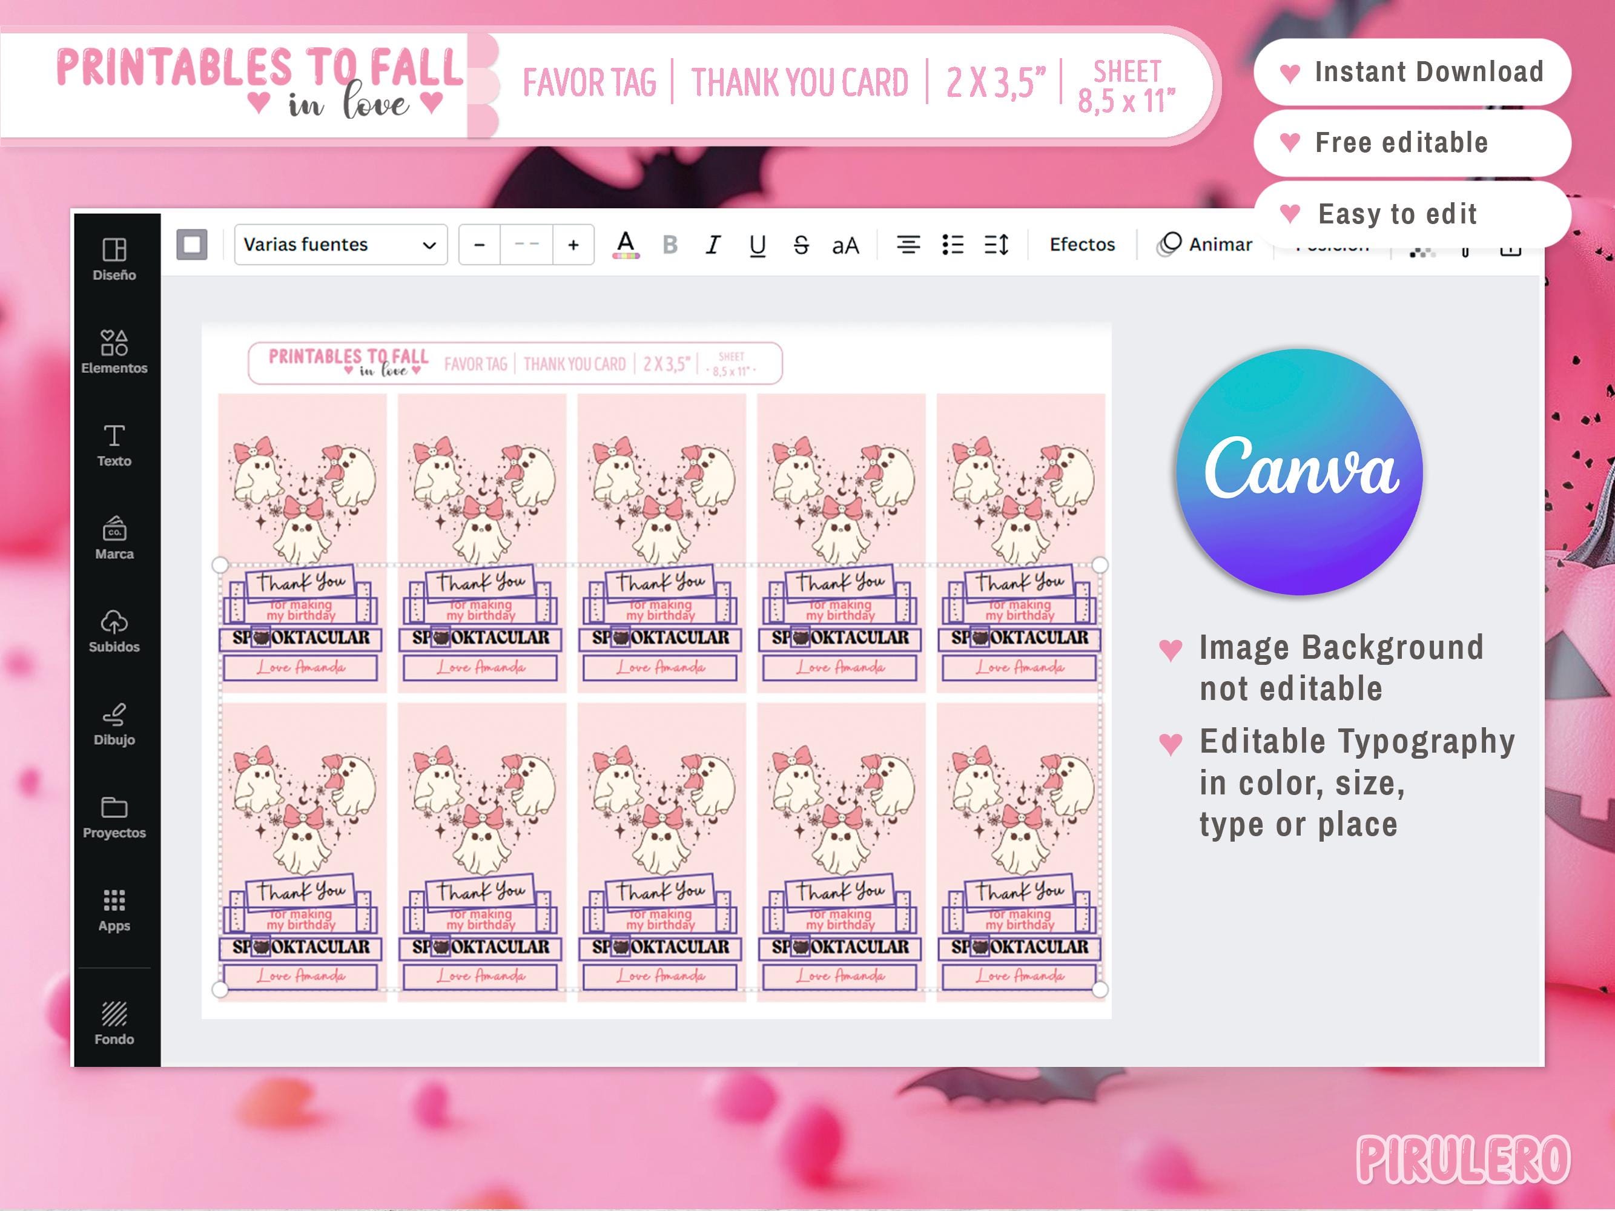Open the Varias fuentes font dropdown
This screenshot has width=1615, height=1211.
tap(340, 245)
